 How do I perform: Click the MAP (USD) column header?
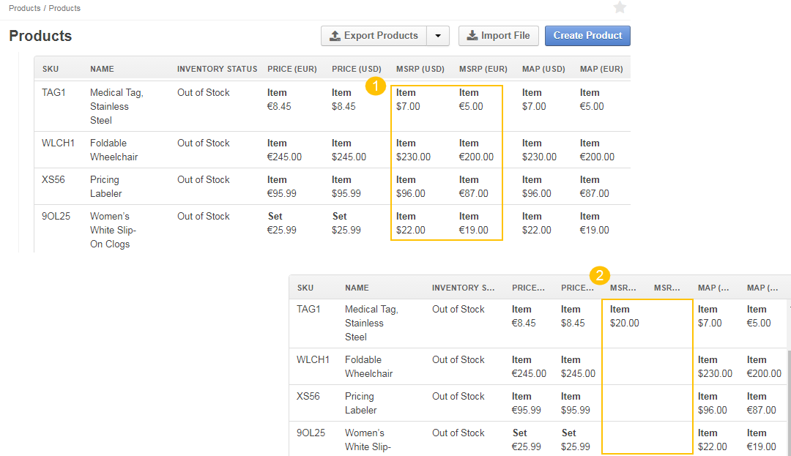coord(543,70)
